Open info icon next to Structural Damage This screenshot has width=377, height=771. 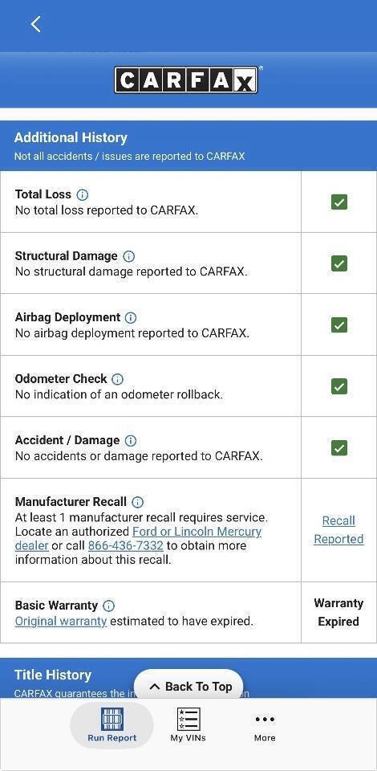(128, 256)
